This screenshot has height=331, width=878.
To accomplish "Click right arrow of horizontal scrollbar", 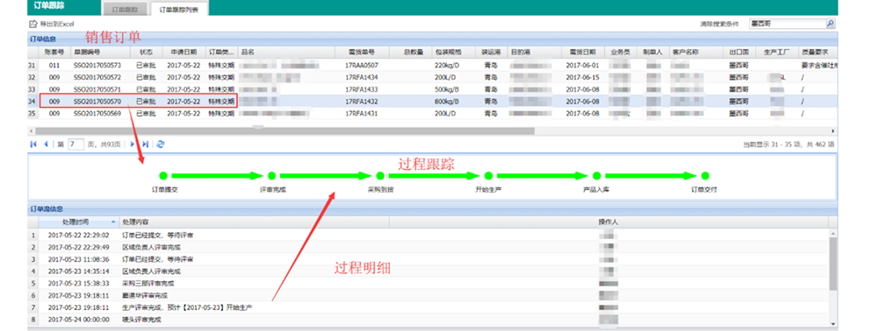I will point(833,130).
